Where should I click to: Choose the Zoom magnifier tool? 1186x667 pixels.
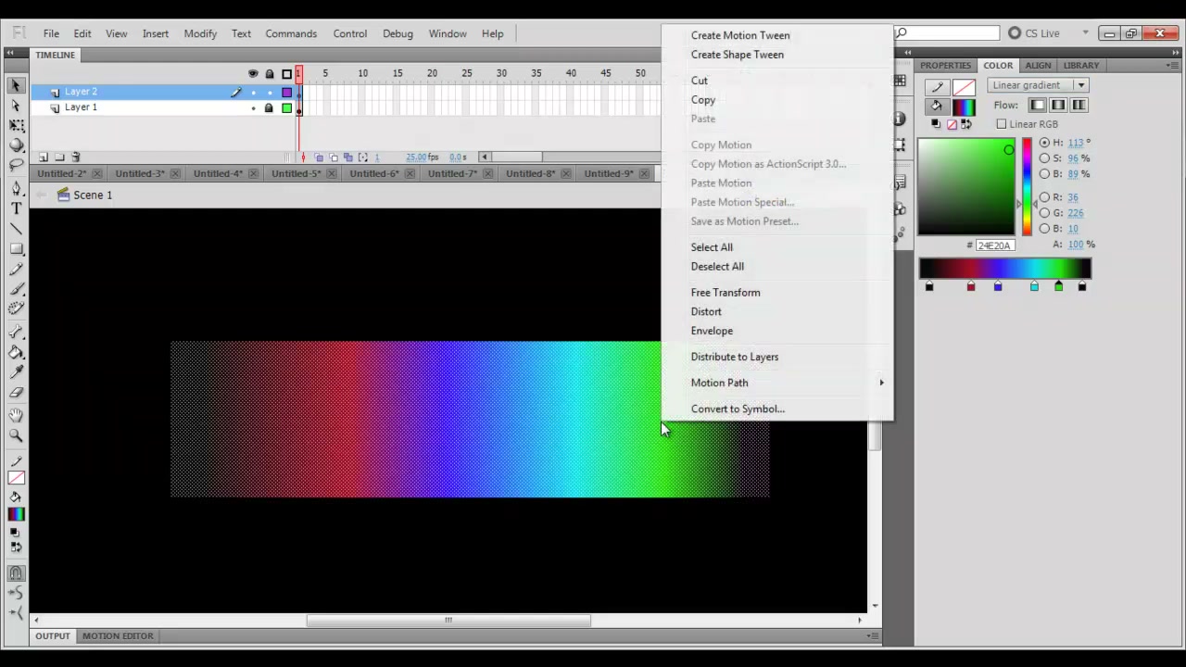pyautogui.click(x=16, y=435)
